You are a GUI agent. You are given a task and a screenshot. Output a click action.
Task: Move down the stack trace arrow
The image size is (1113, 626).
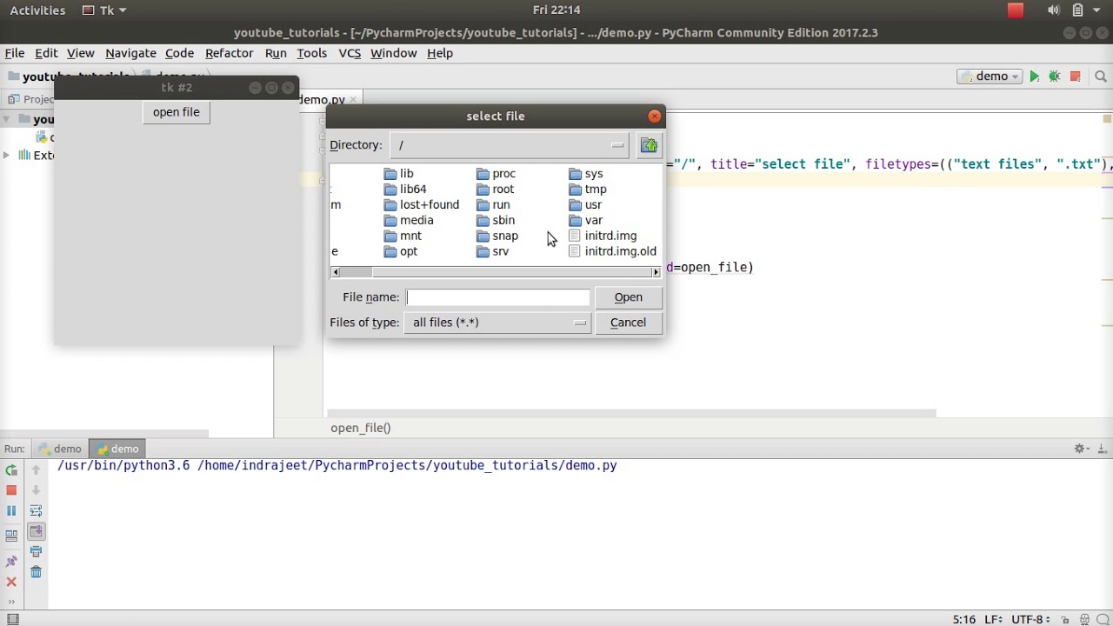pyautogui.click(x=36, y=490)
